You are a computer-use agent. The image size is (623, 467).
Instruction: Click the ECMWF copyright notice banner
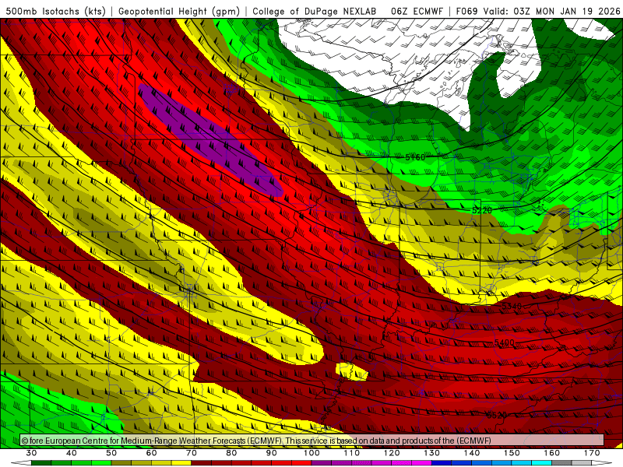pyautogui.click(x=312, y=441)
